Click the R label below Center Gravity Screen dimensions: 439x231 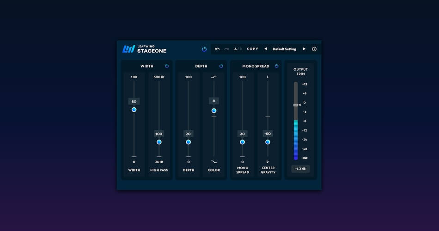pyautogui.click(x=268, y=162)
